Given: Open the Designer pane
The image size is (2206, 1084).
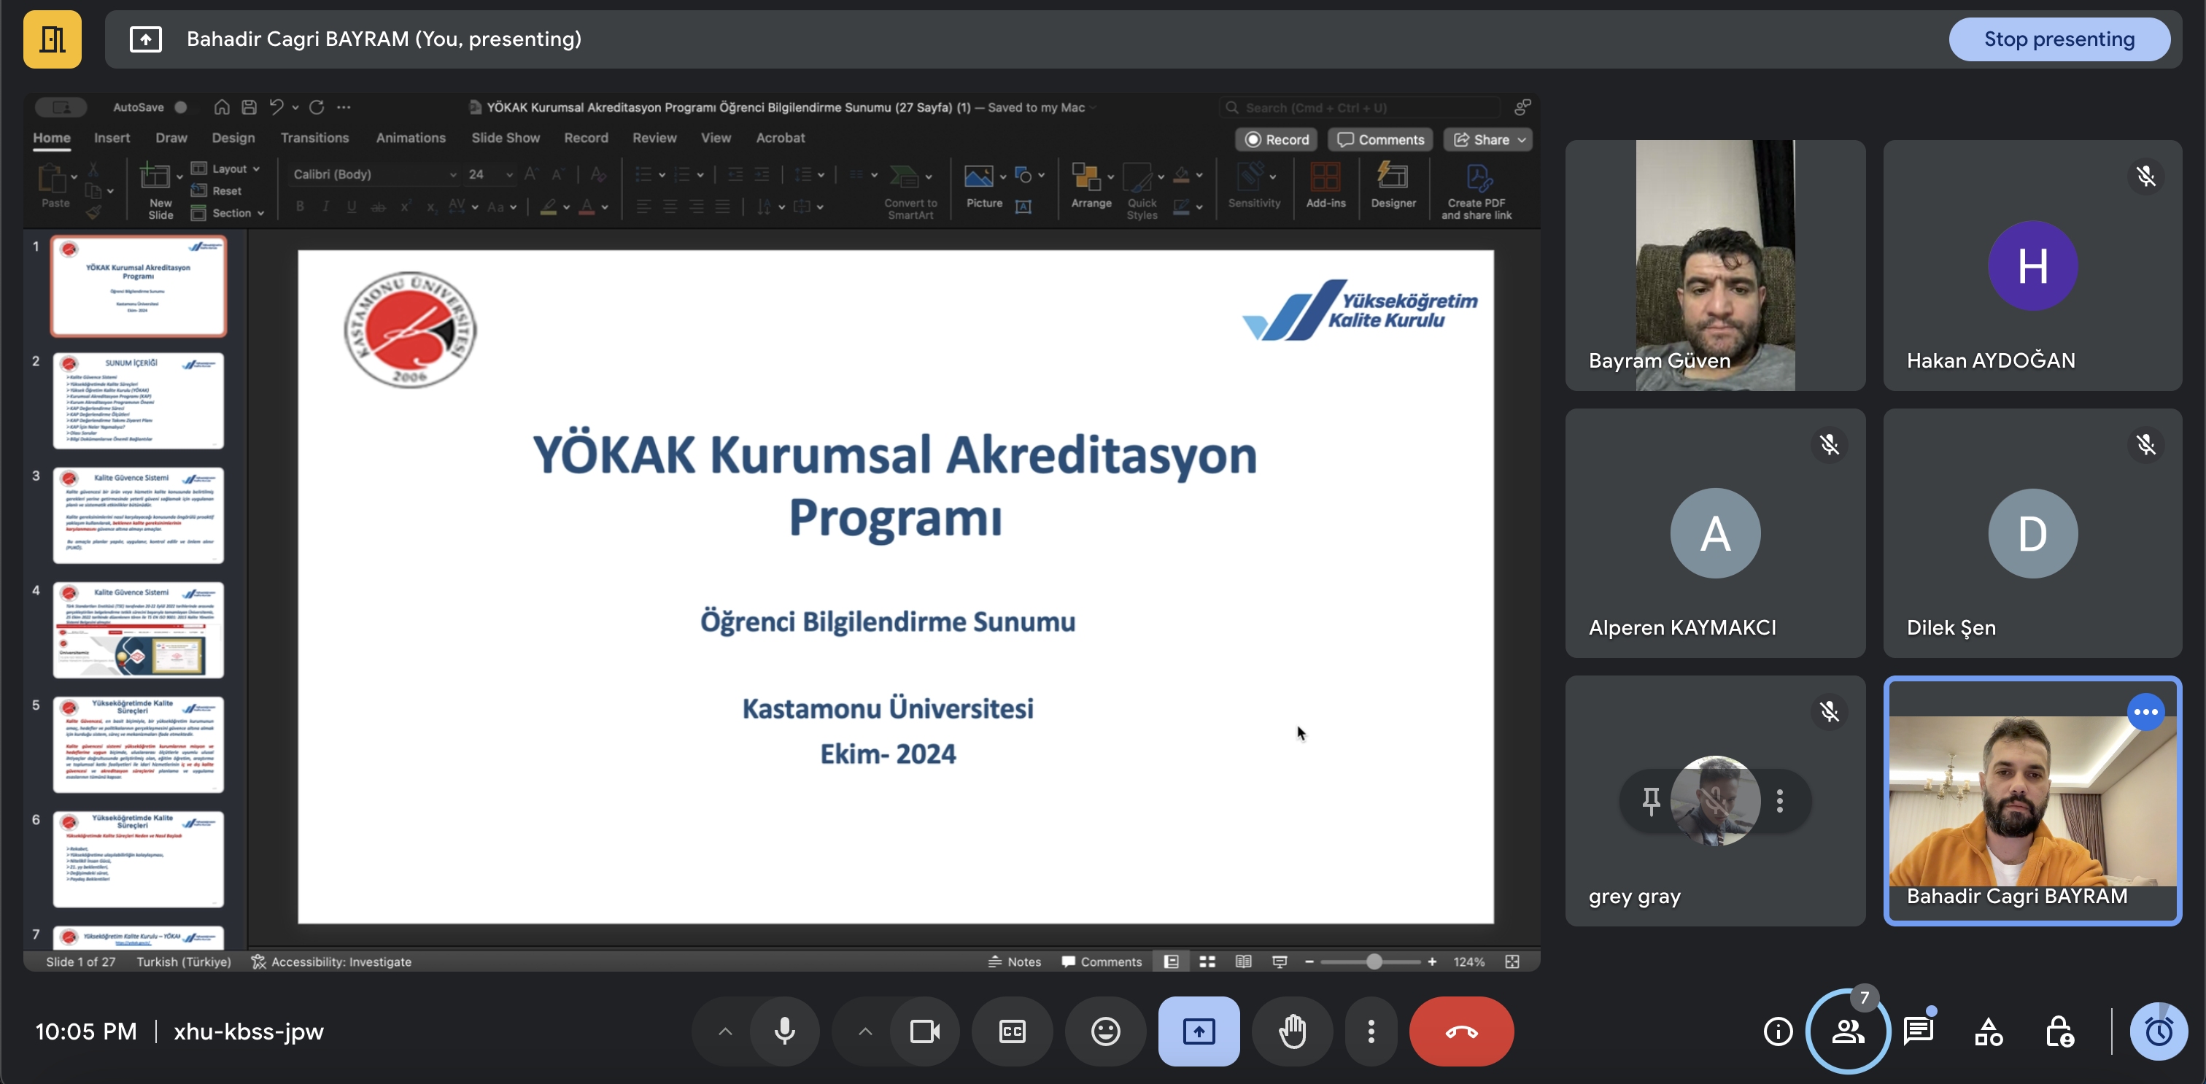Looking at the screenshot, I should 1393,186.
